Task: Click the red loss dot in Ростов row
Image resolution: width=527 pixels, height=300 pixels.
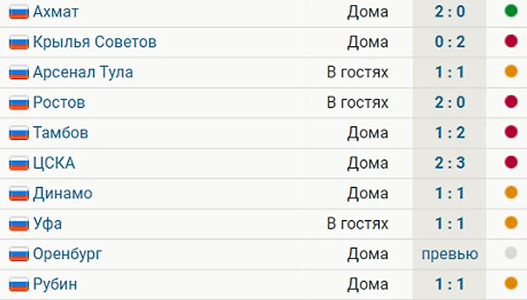Action: 511,102
